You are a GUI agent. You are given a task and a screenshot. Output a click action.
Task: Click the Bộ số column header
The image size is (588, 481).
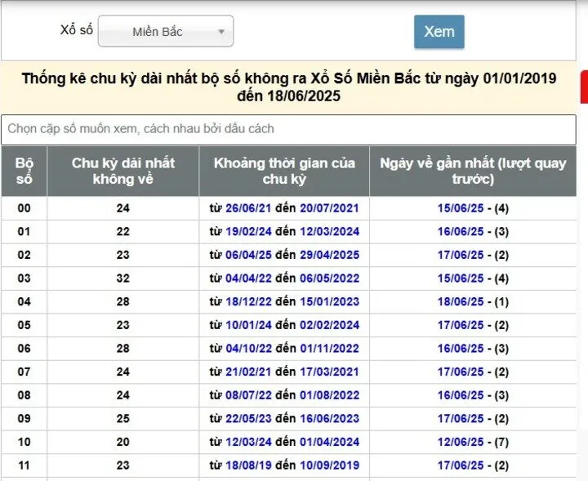point(24,171)
